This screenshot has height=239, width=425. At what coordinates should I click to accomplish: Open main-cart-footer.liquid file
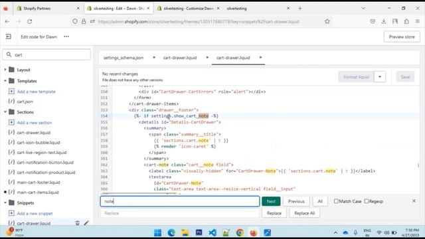pos(39,183)
